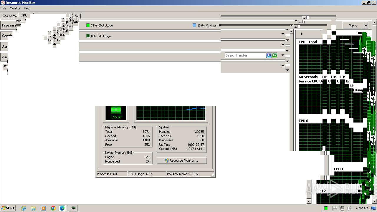Click the CPU 2 graph label
This screenshot has width=377, height=212.
coord(321,191)
